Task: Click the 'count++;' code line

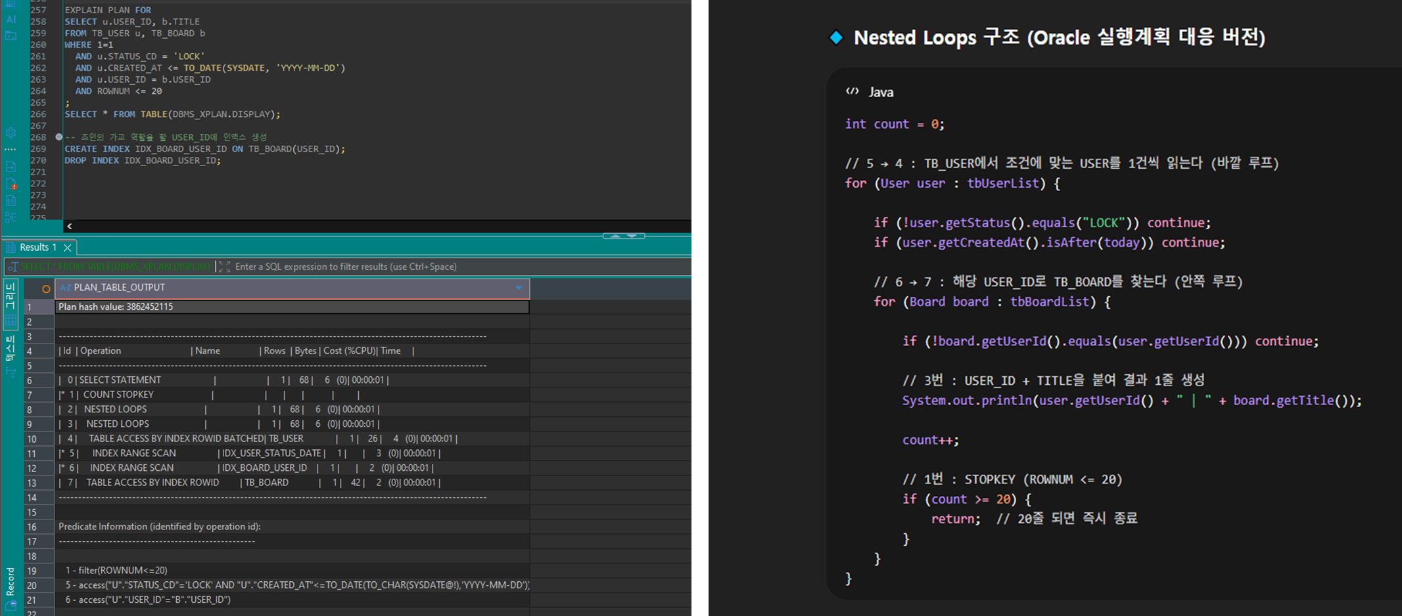Action: 930,441
